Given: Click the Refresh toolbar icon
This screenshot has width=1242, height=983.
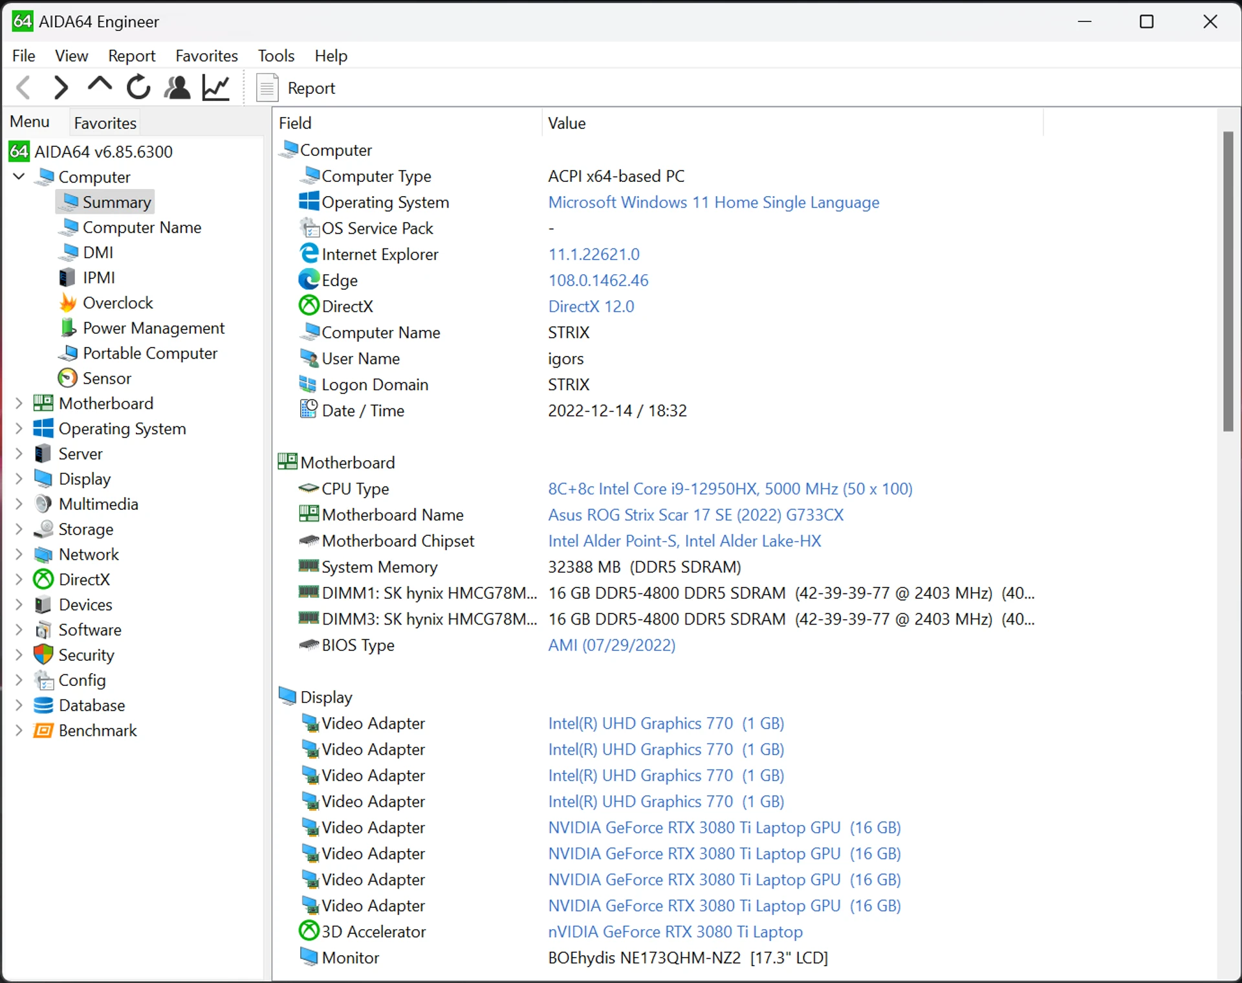Looking at the screenshot, I should coord(138,87).
